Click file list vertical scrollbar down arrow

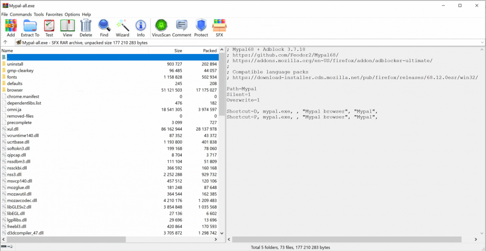(223, 233)
